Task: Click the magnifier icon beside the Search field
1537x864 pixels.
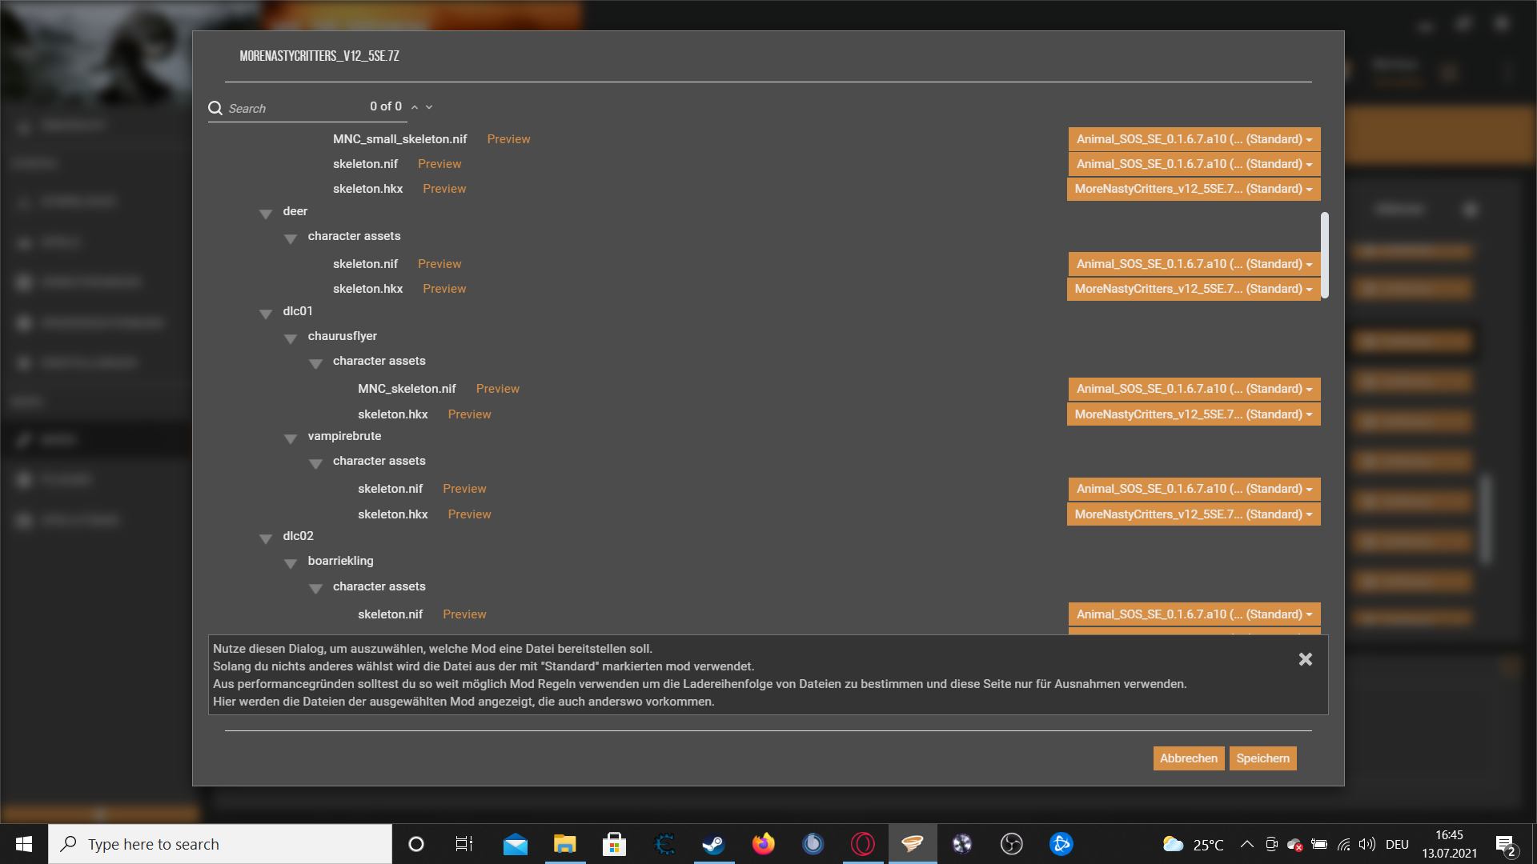Action: [215, 108]
